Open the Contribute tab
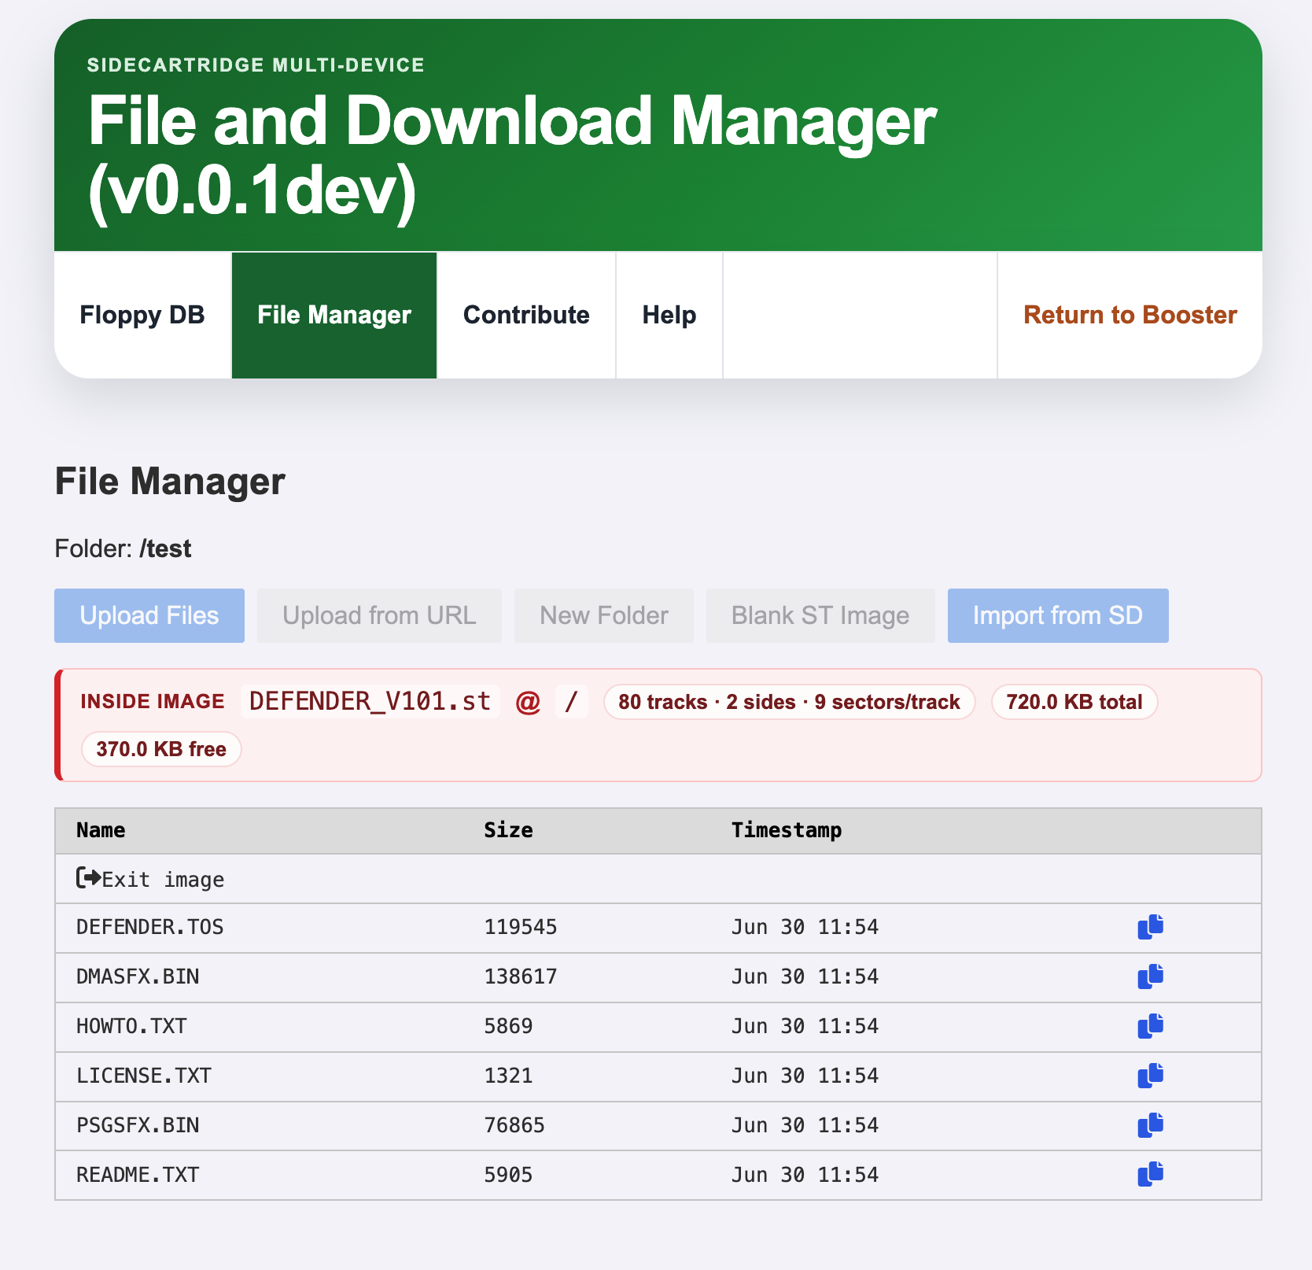1312x1270 pixels. [x=525, y=315]
